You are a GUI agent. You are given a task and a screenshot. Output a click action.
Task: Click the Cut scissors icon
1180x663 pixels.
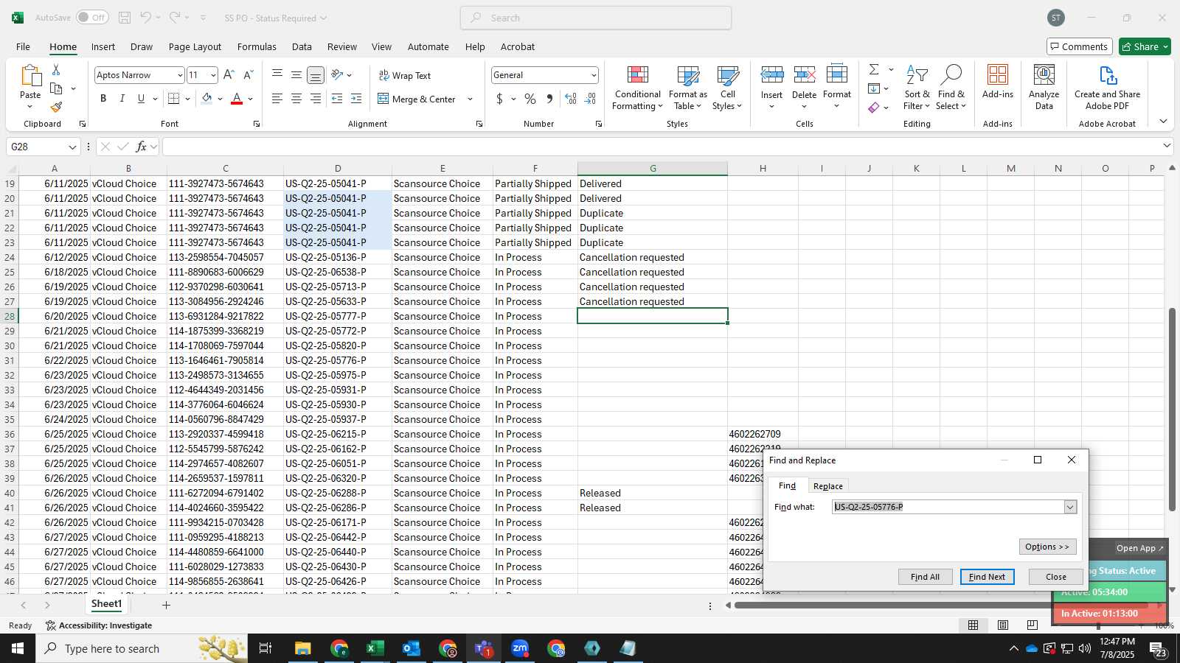(56, 69)
